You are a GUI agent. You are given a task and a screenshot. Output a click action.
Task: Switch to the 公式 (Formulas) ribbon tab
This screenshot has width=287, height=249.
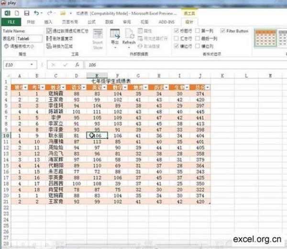[x=92, y=22]
